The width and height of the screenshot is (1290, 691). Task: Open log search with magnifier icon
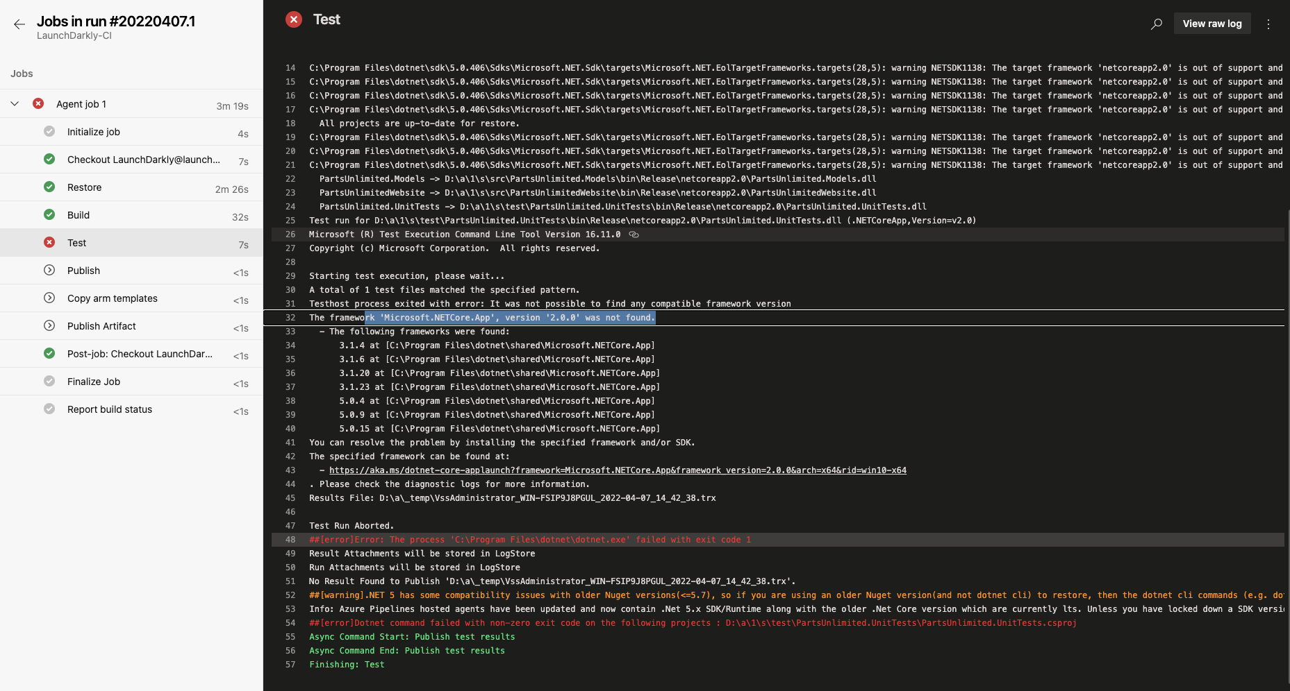1157,24
